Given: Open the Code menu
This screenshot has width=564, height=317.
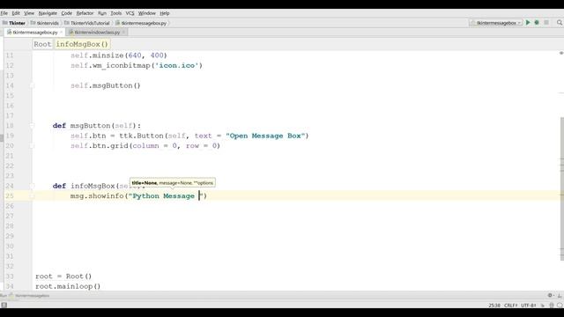Looking at the screenshot, I should click(67, 13).
